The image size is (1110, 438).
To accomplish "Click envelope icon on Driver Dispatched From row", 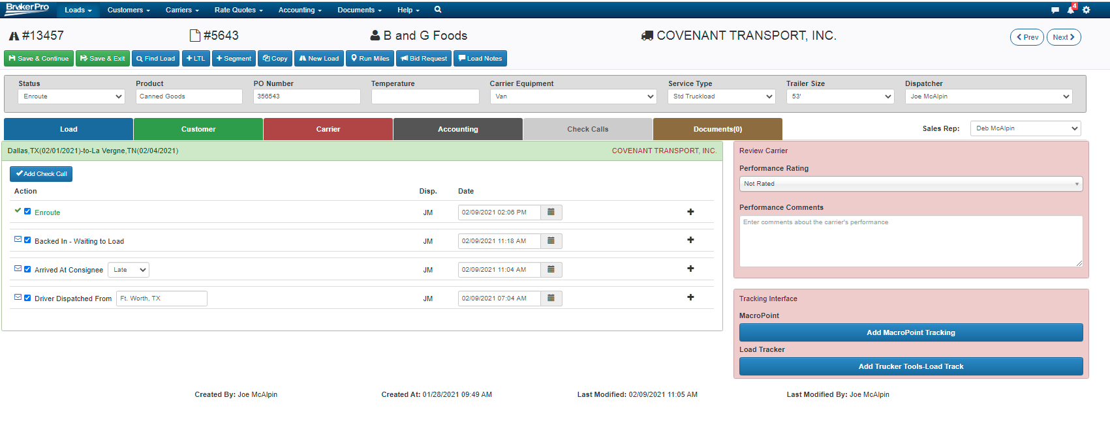I will [x=18, y=297].
